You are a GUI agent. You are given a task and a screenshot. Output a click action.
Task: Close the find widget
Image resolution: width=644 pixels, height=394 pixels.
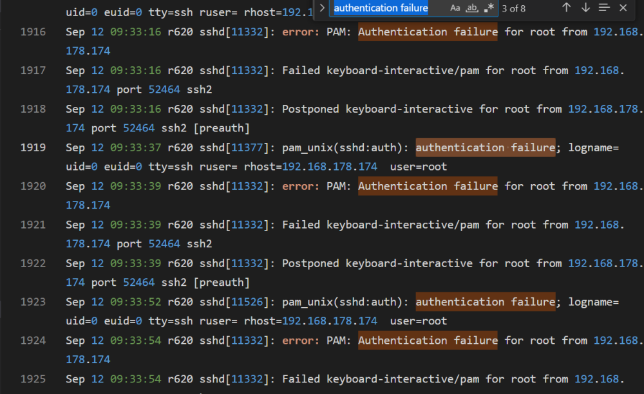click(623, 8)
